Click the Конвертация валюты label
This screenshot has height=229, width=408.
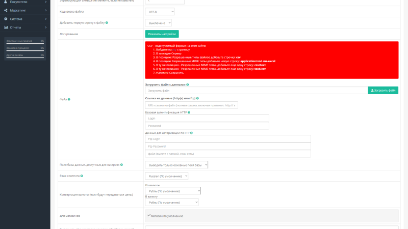pyautogui.click(x=96, y=194)
